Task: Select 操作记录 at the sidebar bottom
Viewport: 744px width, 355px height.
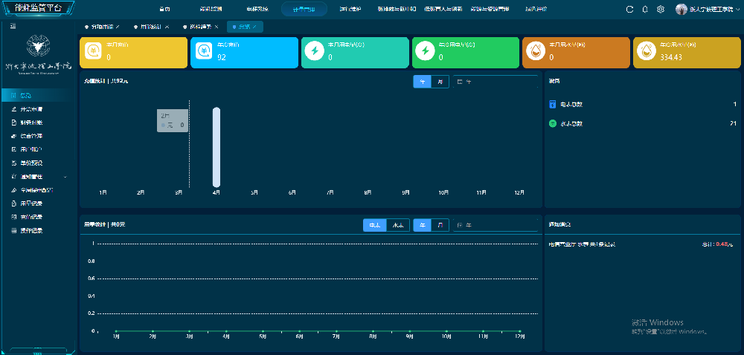Action: click(32, 231)
